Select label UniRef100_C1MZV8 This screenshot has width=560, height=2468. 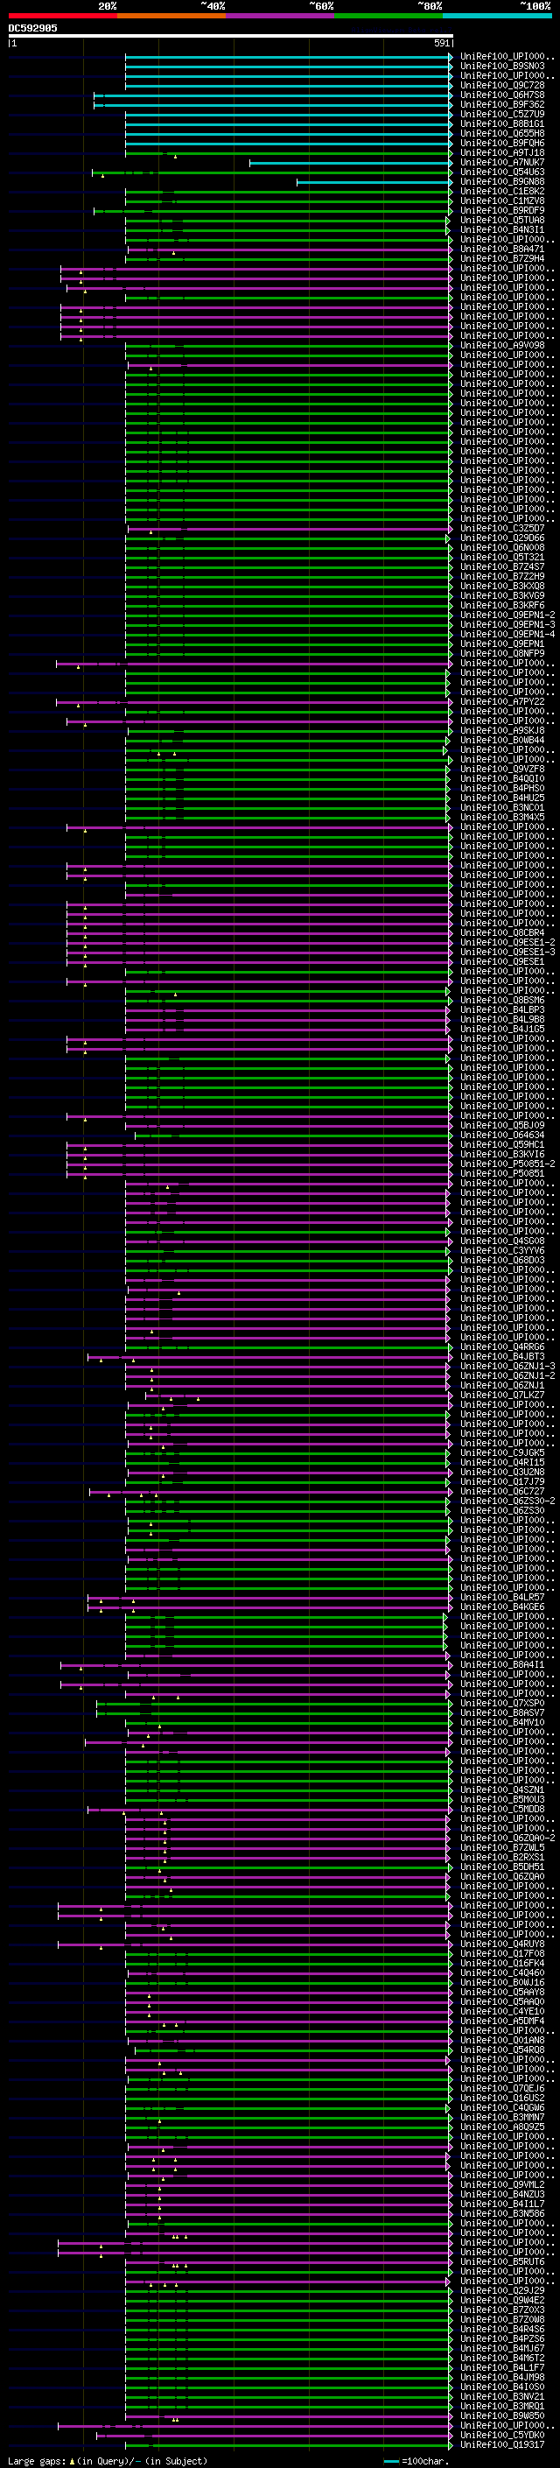point(502,201)
